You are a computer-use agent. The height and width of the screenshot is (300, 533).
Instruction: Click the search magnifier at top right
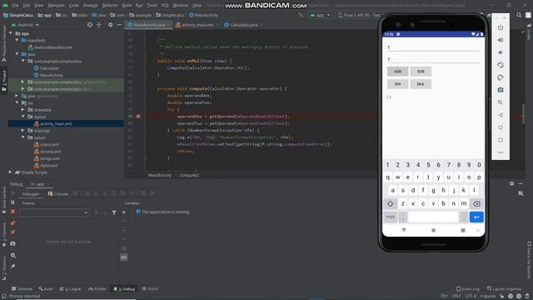519,15
